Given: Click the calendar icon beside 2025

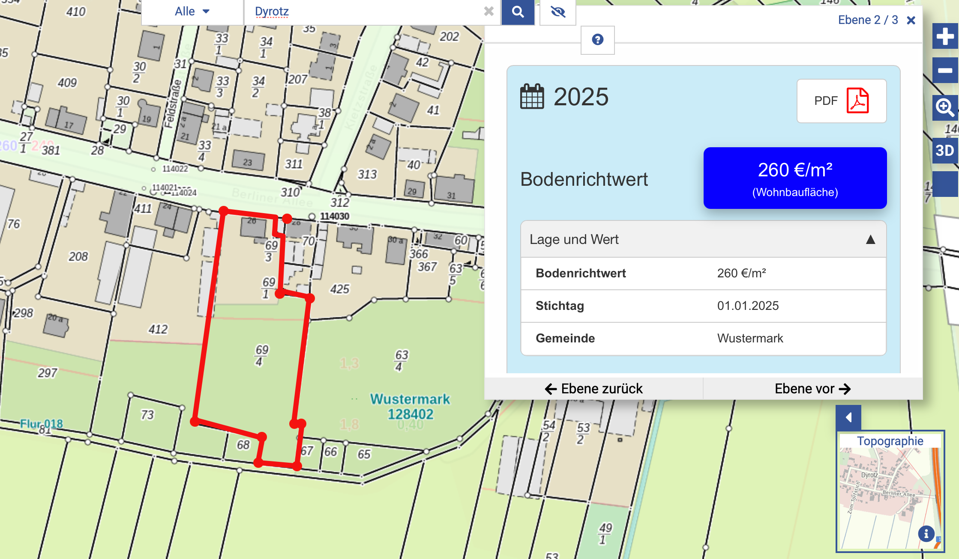Looking at the screenshot, I should coord(532,97).
